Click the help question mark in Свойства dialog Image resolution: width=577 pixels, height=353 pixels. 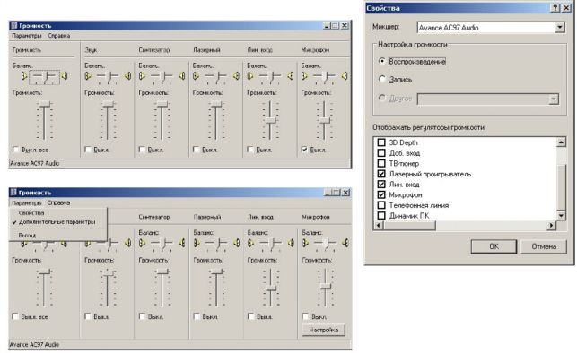[555, 8]
